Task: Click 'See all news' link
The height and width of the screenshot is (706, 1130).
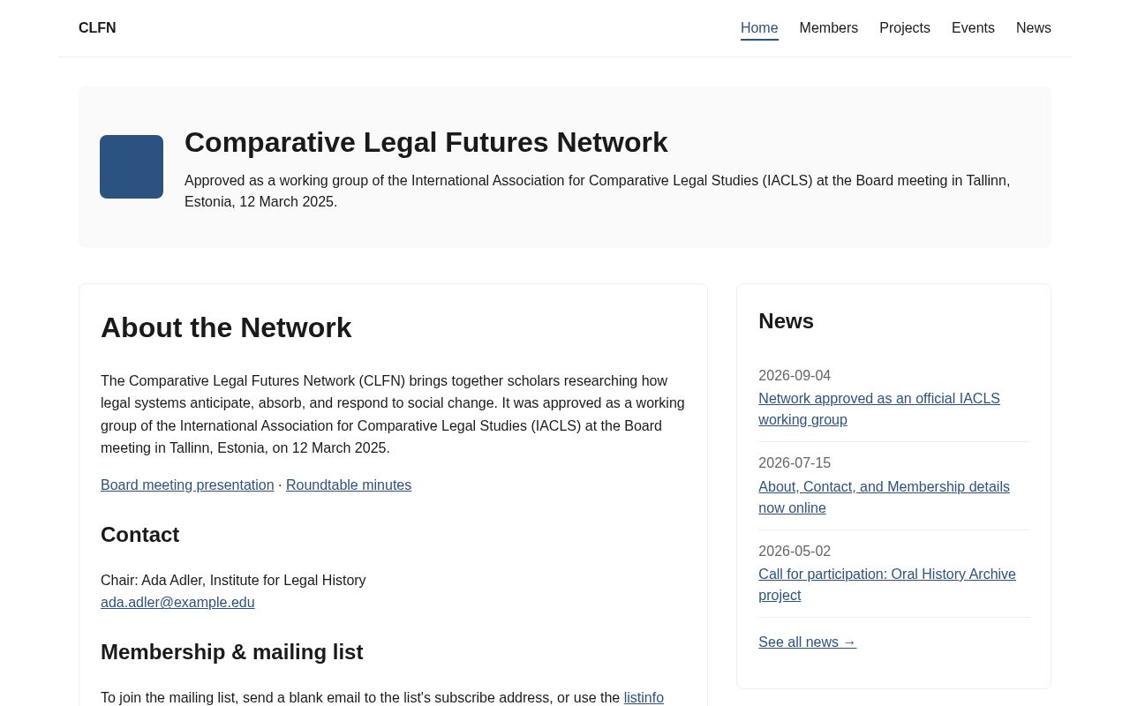Action: [x=807, y=642]
